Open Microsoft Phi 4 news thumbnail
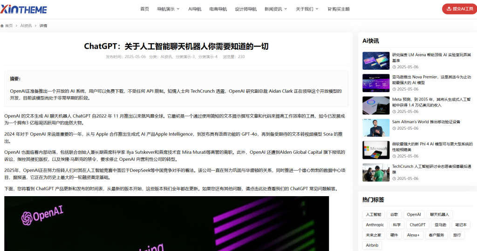Screen dimensions: 477x251 click(x=376, y=150)
